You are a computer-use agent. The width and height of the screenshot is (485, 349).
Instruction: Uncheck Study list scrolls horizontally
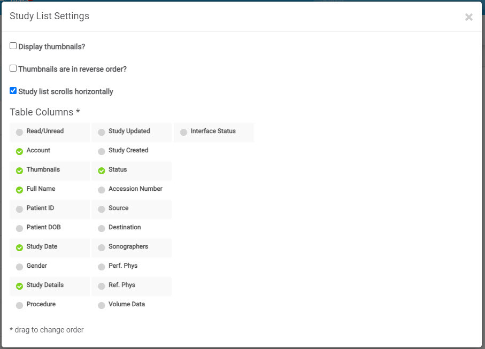point(13,90)
